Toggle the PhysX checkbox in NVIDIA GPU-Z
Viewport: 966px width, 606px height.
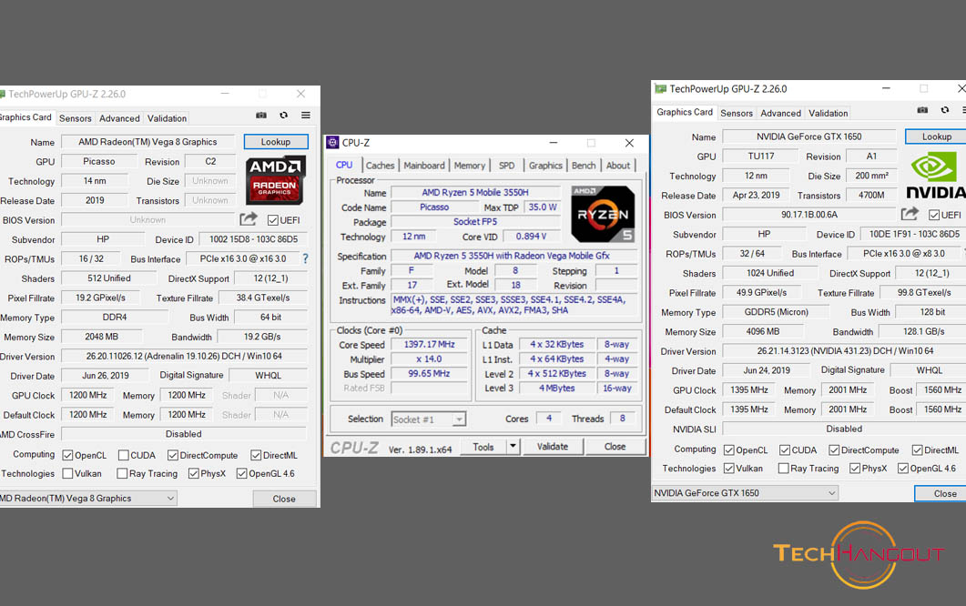tap(855, 469)
